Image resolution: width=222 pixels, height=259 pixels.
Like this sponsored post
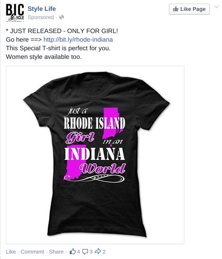pos(11,252)
